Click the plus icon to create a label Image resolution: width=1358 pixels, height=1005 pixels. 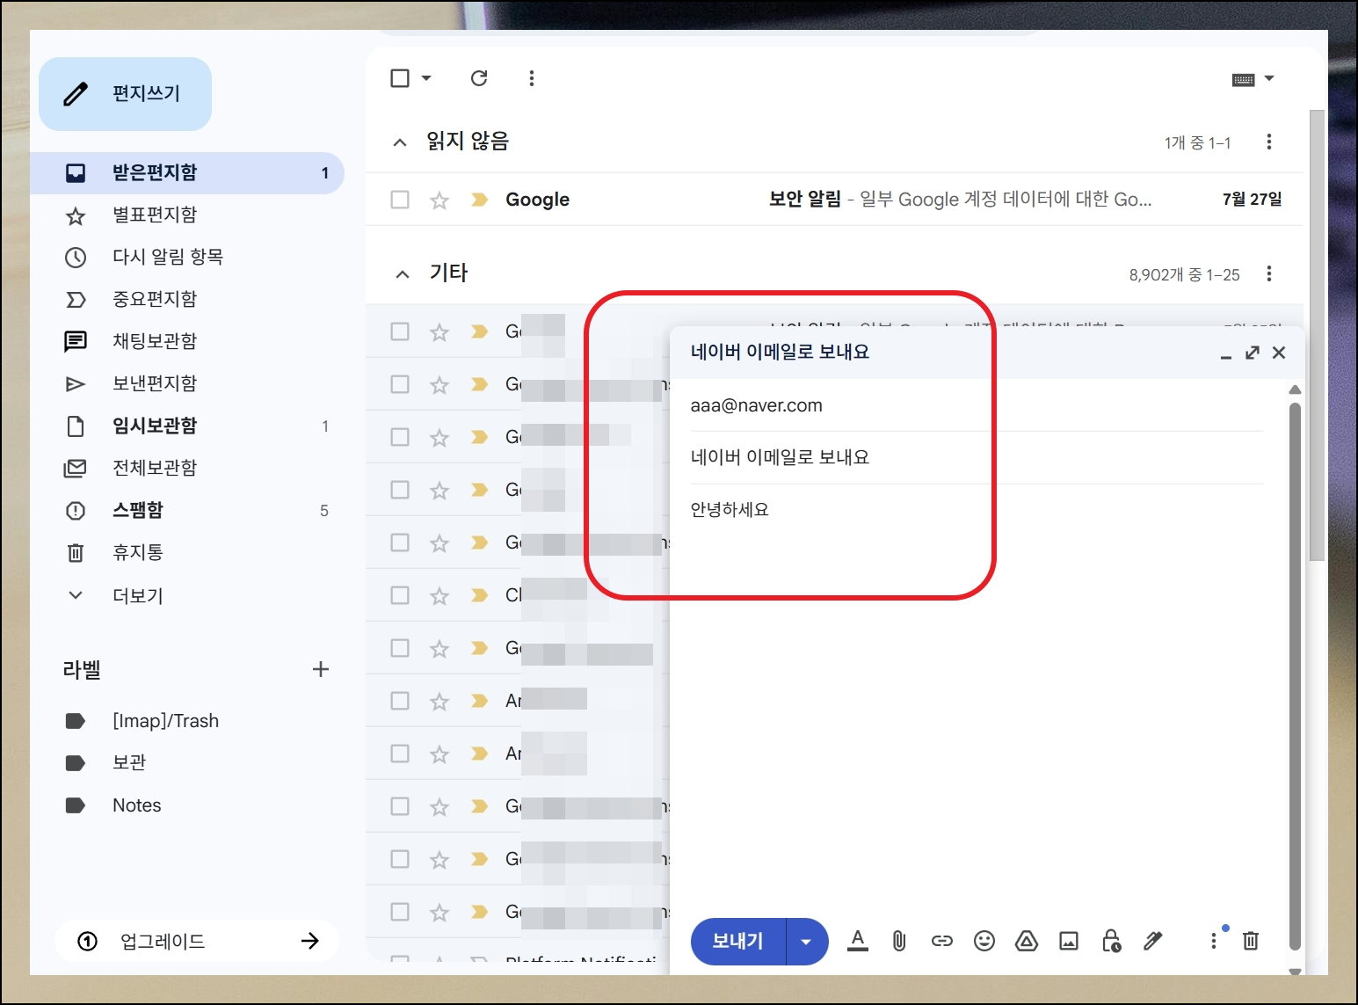pyautogui.click(x=321, y=669)
